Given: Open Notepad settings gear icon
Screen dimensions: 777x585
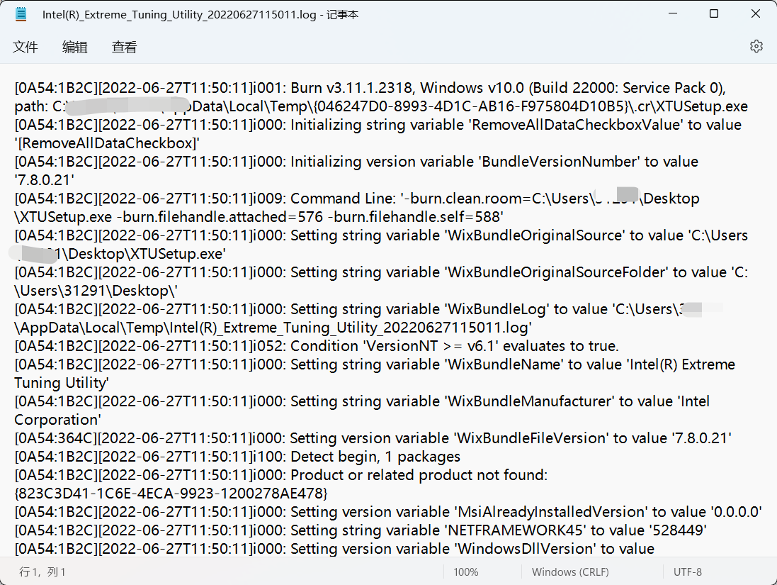Looking at the screenshot, I should [x=756, y=46].
